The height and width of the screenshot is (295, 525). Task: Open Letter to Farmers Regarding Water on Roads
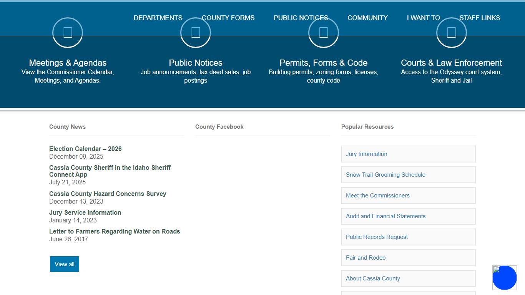click(x=115, y=231)
